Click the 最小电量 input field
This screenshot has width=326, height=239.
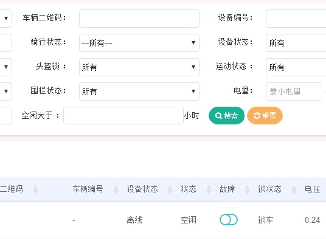click(x=294, y=91)
